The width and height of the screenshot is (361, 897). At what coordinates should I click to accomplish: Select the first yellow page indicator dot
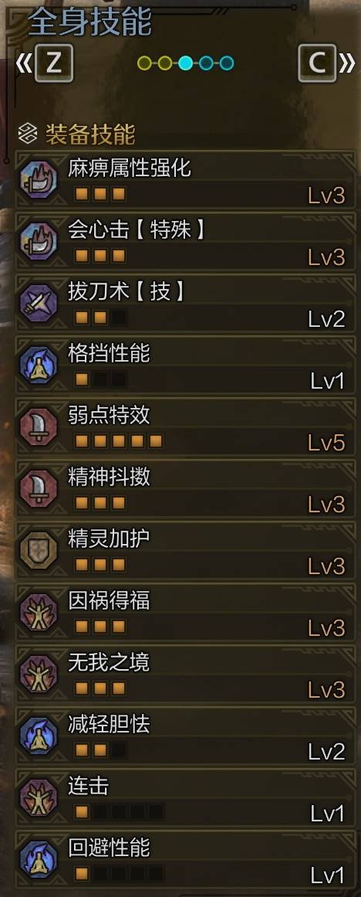click(x=144, y=63)
